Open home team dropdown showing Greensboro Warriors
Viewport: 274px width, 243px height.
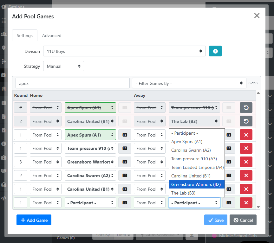click(x=90, y=162)
